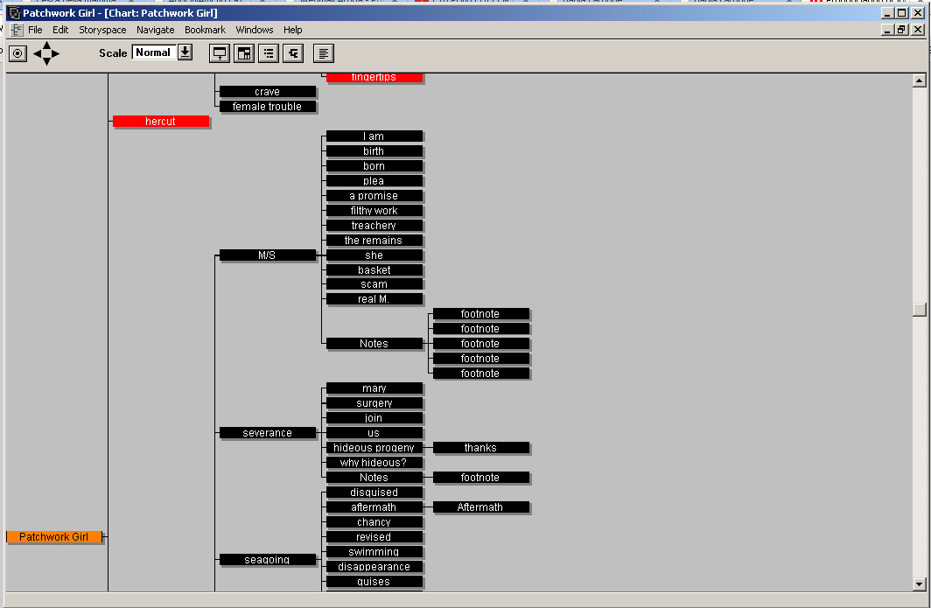
Task: Select the basket node
Action: pos(374,269)
